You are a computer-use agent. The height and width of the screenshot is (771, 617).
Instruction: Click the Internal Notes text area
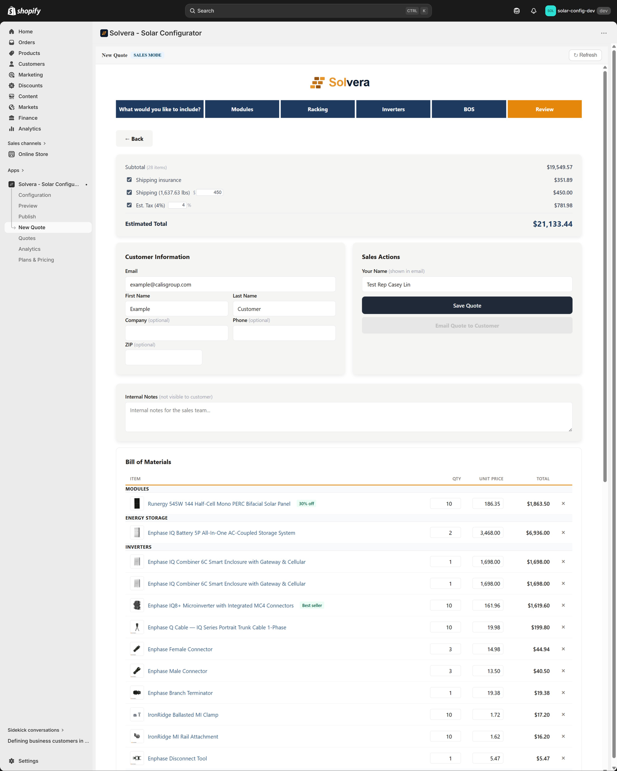tap(349, 417)
